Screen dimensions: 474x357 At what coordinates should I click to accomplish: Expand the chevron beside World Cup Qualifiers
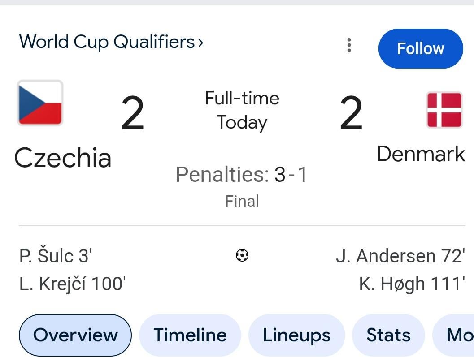(x=200, y=43)
